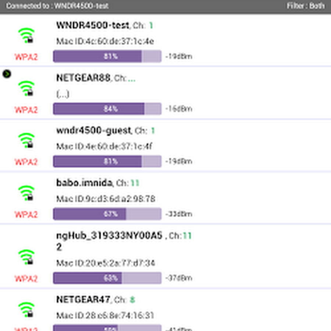
Task: Click the WPA2 label under WNDR4500-test
Action: (26, 57)
